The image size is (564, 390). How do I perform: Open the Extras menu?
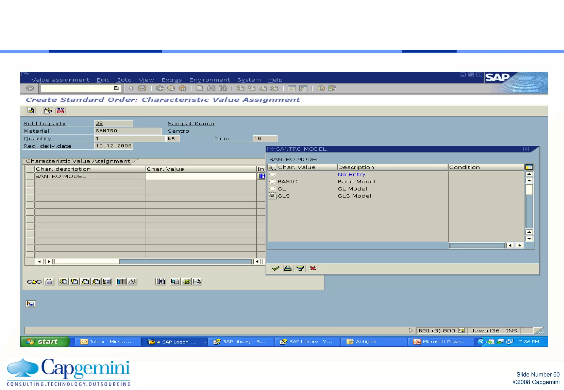[172, 80]
